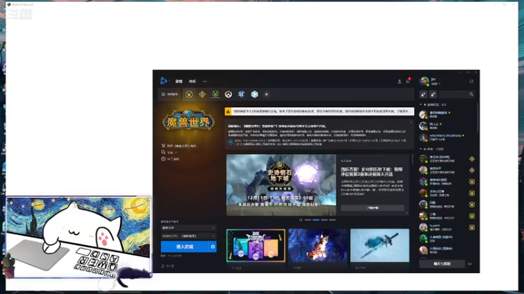The height and width of the screenshot is (294, 524).
Task: Open the fire cat news thumbnail
Action: pyautogui.click(x=318, y=246)
